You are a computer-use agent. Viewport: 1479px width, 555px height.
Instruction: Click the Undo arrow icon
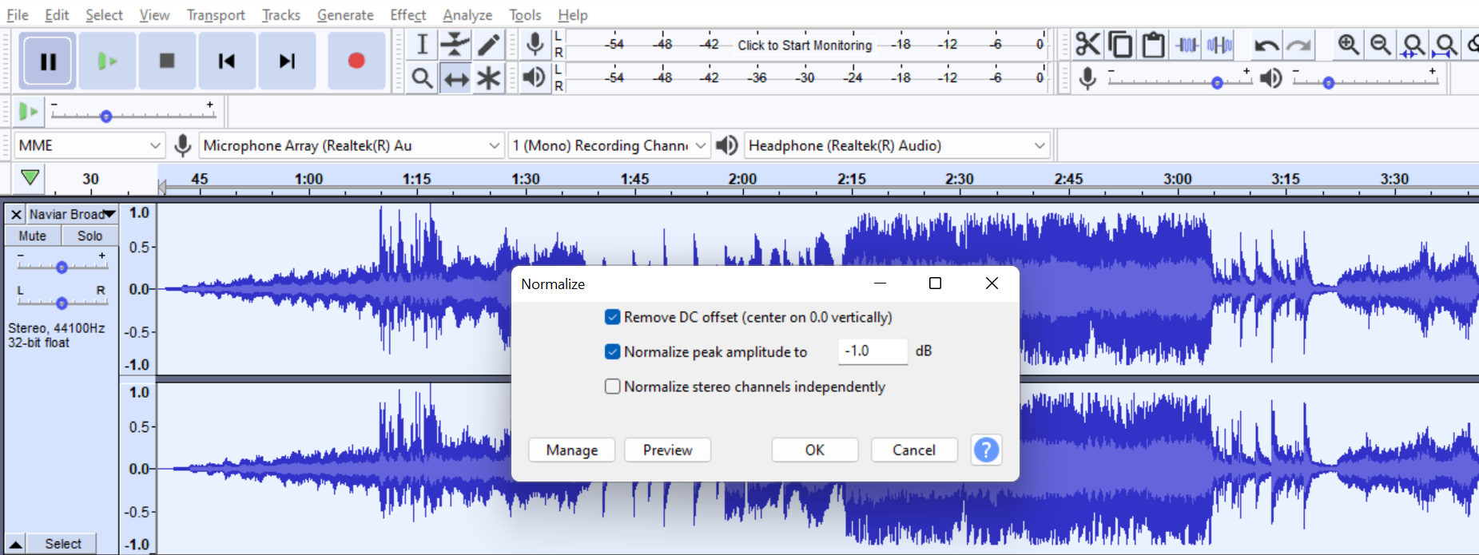click(x=1266, y=45)
